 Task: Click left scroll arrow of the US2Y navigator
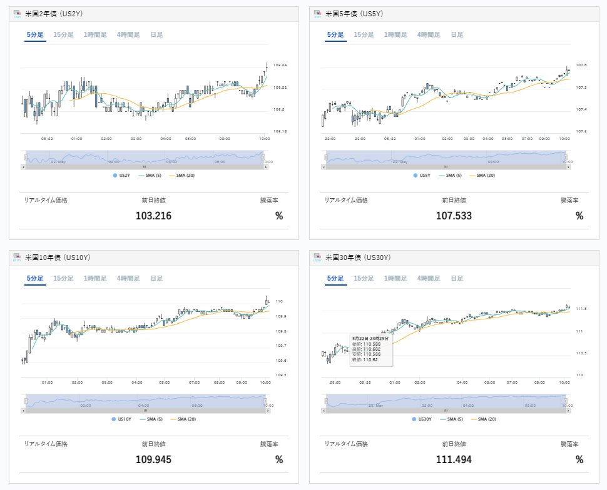(x=24, y=167)
